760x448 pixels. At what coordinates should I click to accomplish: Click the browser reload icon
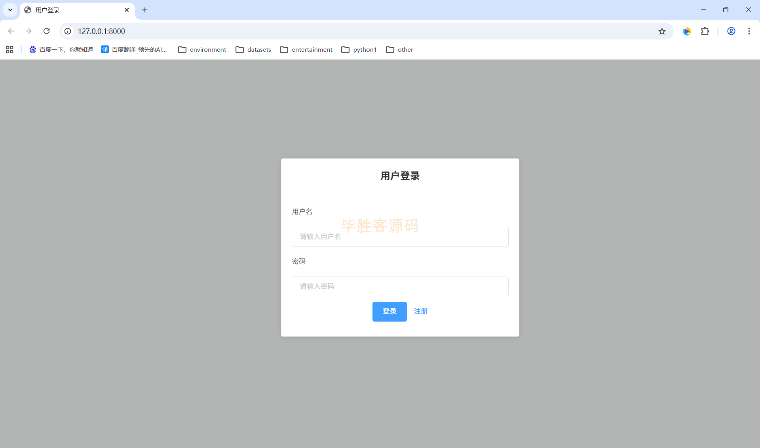tap(47, 31)
